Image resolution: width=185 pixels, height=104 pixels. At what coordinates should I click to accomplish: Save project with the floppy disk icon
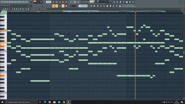click(x=127, y=2)
